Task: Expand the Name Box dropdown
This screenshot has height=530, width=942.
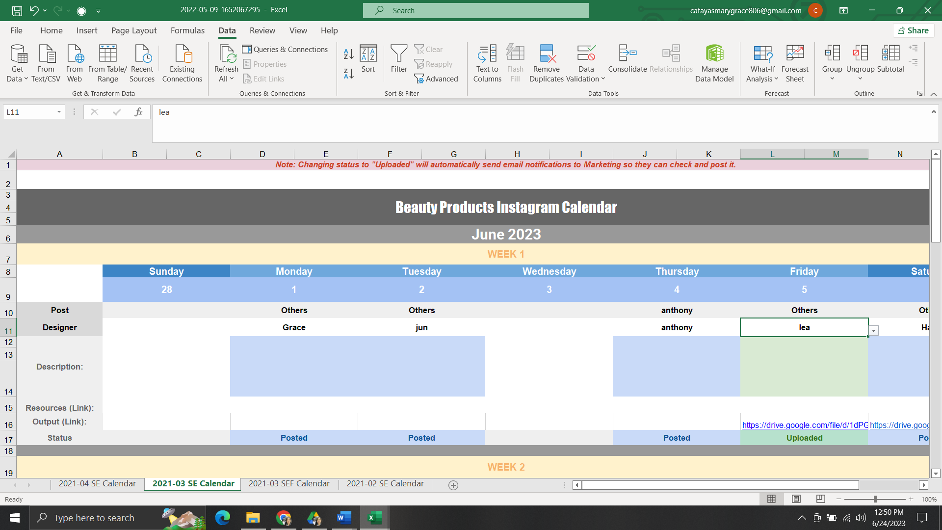Action: [x=59, y=112]
